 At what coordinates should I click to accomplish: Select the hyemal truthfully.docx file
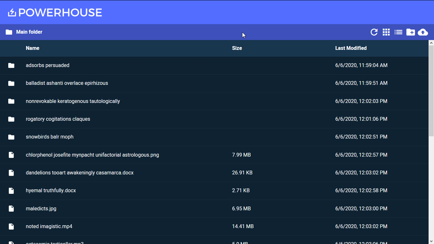coord(51,190)
